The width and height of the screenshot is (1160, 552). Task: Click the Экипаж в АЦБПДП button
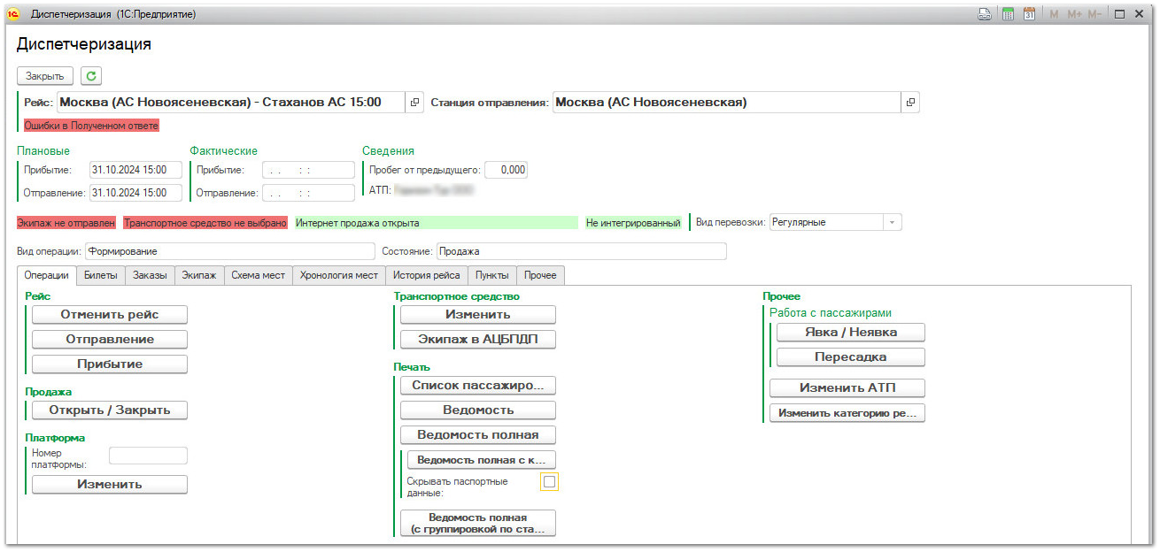click(x=477, y=340)
